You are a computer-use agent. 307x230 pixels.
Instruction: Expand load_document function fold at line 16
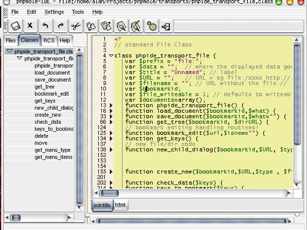(x=111, y=111)
